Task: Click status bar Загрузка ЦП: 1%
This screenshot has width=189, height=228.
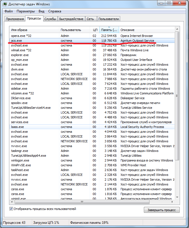Action: point(46,223)
